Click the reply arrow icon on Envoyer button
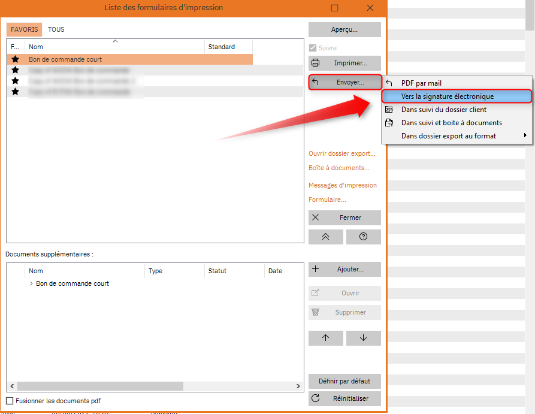535x414 pixels. coord(316,82)
